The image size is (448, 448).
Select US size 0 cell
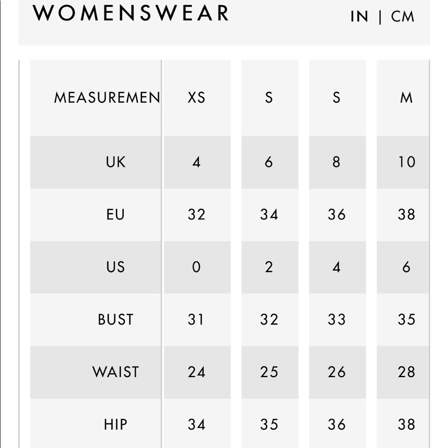(x=197, y=267)
